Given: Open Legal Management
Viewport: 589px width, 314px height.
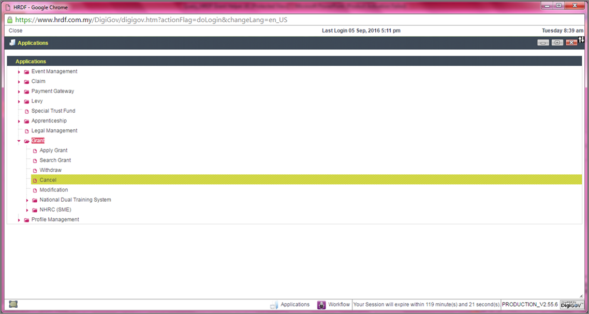Looking at the screenshot, I should [54, 131].
